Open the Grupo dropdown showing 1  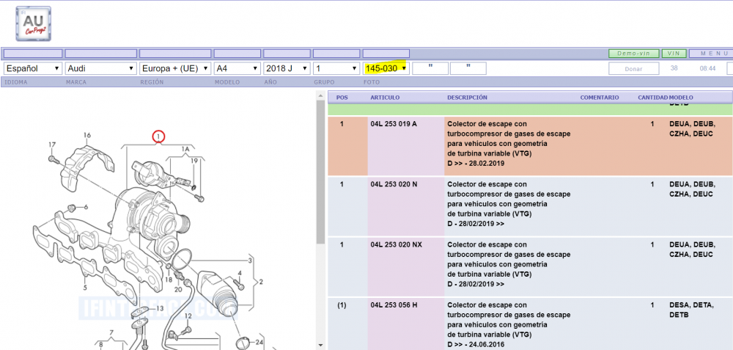(336, 68)
